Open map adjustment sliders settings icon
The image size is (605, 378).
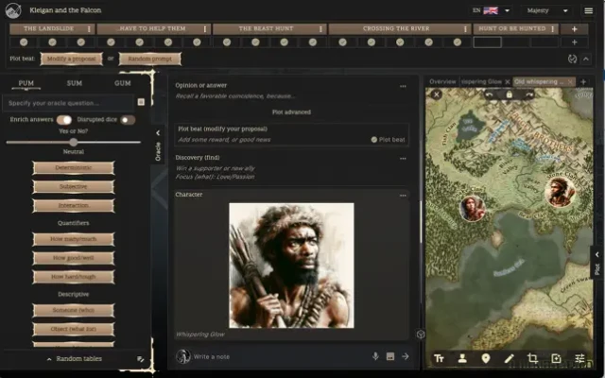[579, 358]
